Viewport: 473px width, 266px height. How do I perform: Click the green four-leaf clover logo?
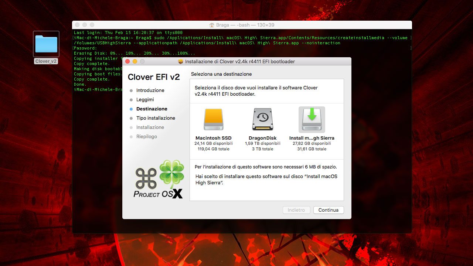pyautogui.click(x=171, y=173)
